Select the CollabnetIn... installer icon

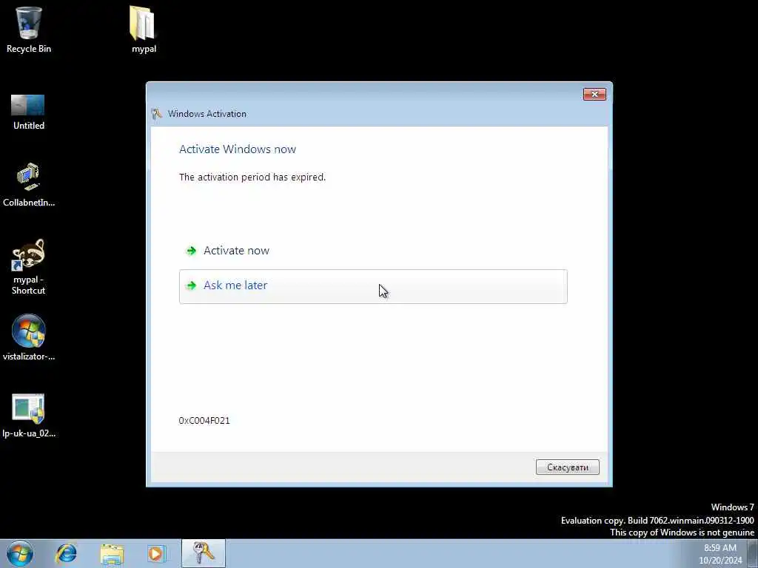click(29, 185)
